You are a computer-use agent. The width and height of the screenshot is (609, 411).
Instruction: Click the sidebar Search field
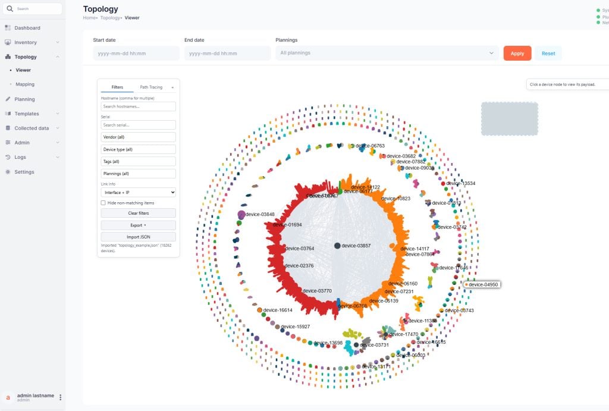point(33,8)
